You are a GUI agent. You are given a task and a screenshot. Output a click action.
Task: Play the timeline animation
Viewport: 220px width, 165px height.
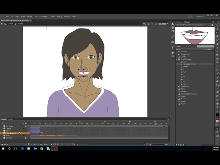tap(36, 144)
